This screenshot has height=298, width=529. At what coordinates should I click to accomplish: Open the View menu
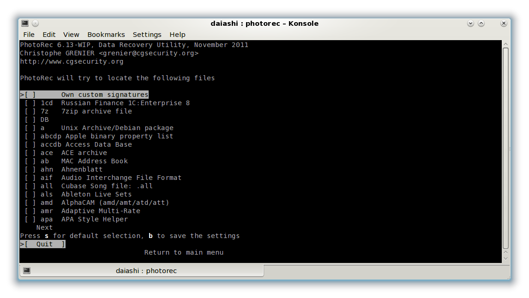click(71, 35)
